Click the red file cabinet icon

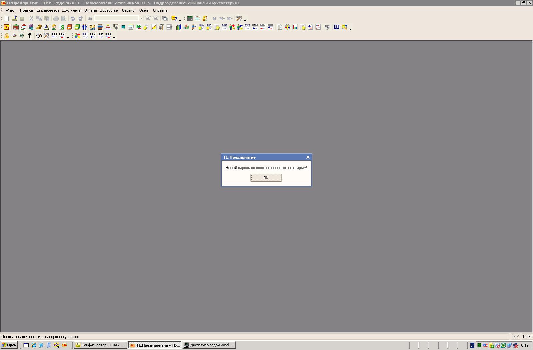tap(70, 27)
